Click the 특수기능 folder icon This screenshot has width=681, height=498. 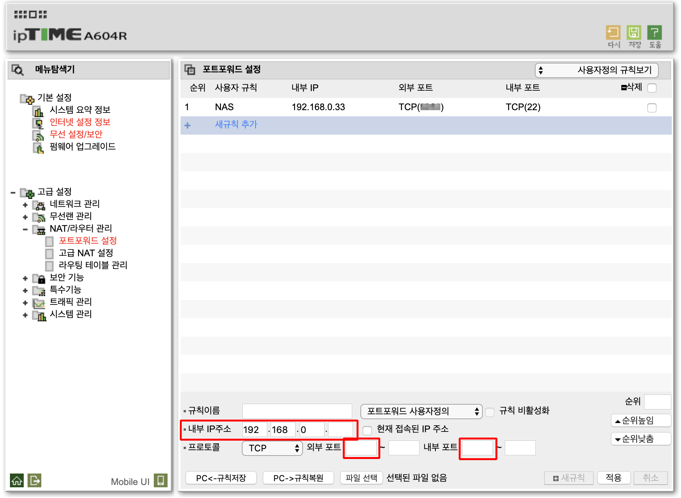click(x=39, y=291)
